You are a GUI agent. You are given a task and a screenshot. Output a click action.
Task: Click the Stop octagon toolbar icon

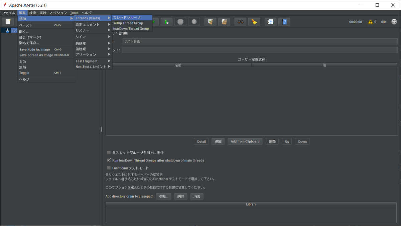[180, 22]
